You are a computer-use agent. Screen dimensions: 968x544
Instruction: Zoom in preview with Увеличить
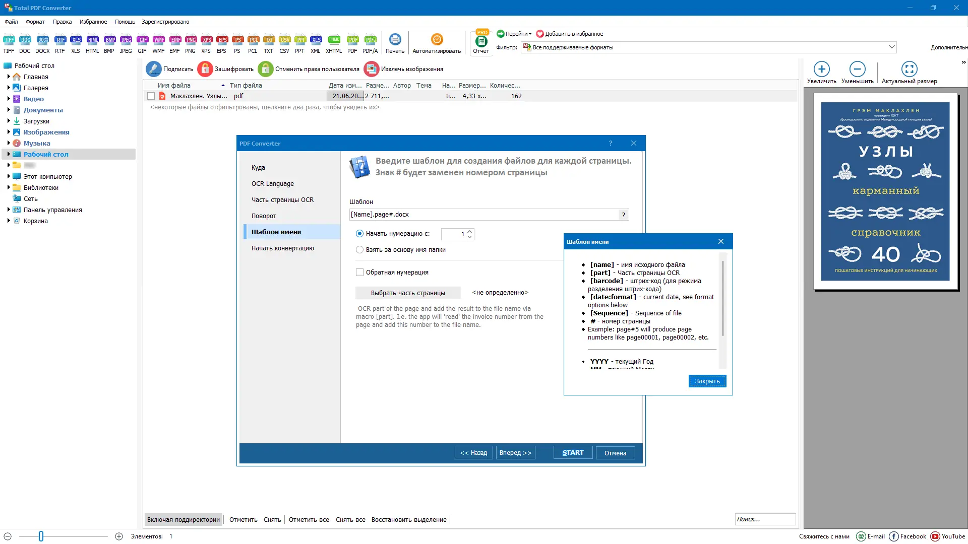coord(821,69)
